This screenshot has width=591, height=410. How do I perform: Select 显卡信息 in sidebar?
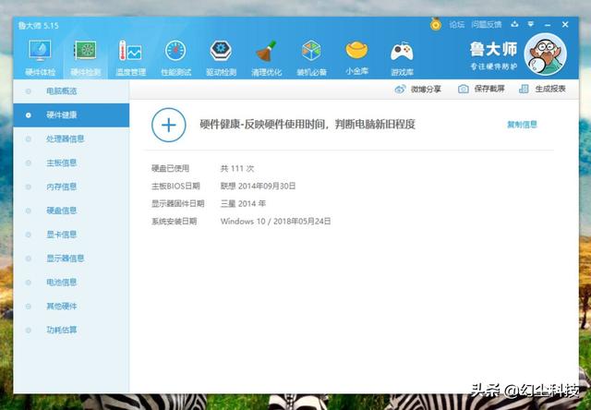click(x=71, y=235)
